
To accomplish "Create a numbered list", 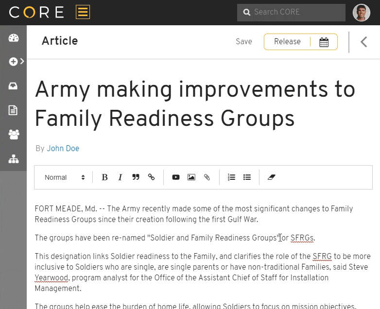I will pyautogui.click(x=231, y=177).
